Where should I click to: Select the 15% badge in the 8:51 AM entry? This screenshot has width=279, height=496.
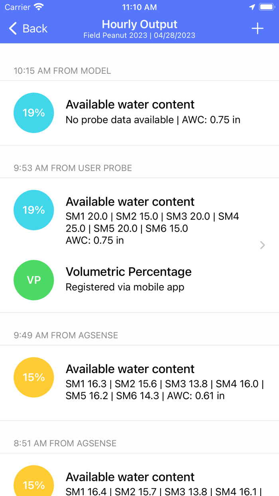[33, 484]
